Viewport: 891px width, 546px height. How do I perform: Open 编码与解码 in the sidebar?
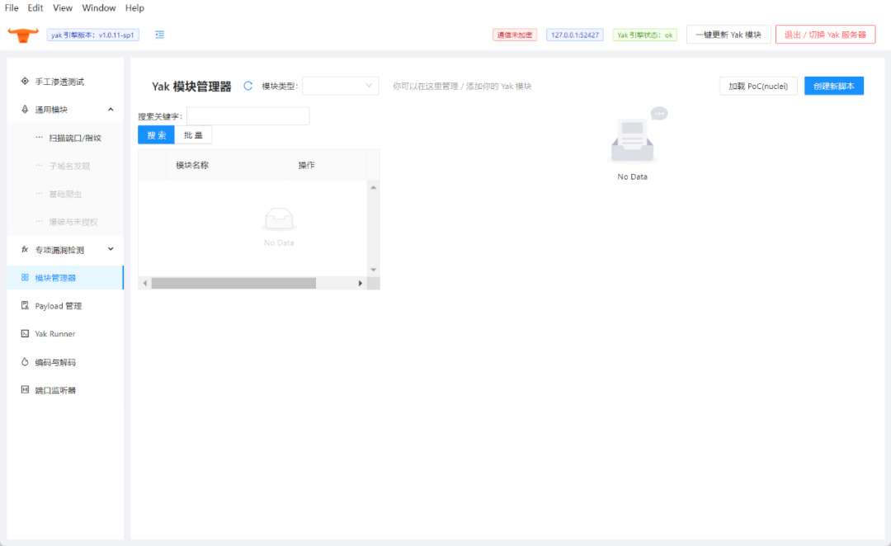tap(65, 362)
